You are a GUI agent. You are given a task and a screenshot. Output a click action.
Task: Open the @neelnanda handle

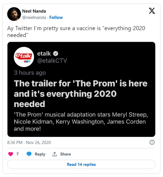point(34,17)
